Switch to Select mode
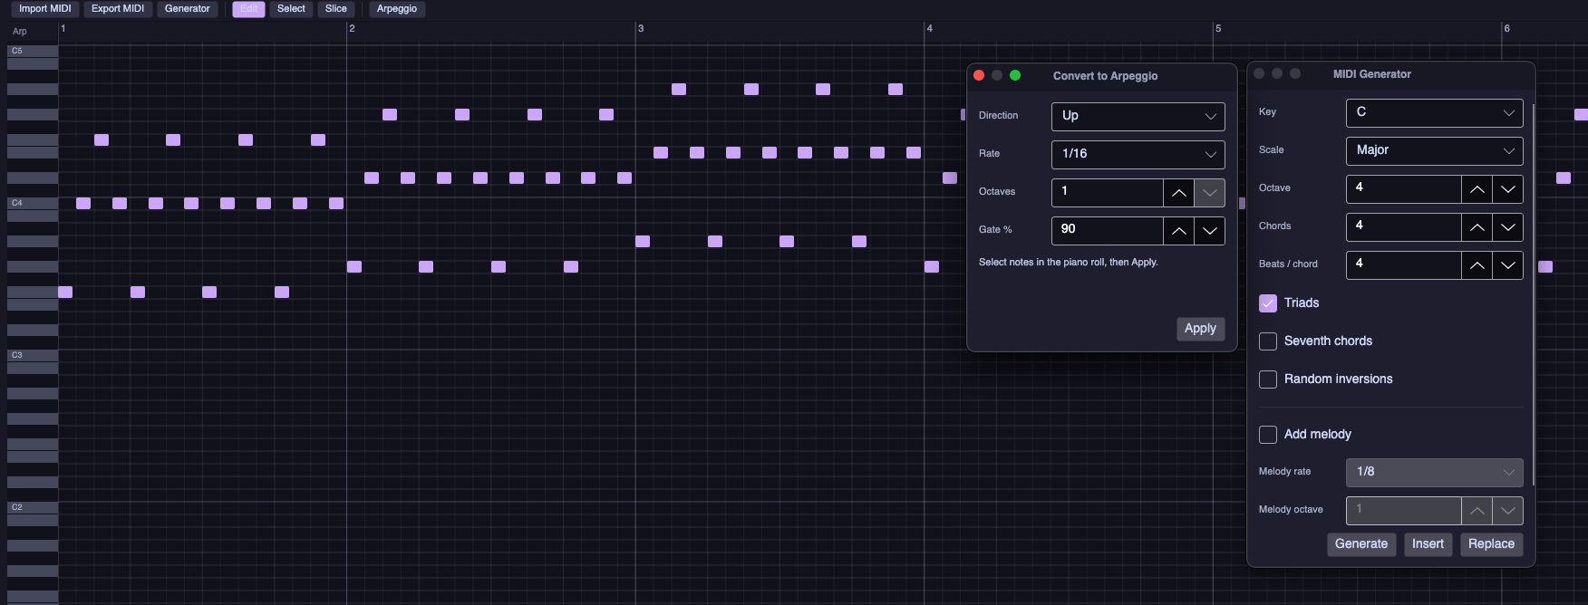Image resolution: width=1588 pixels, height=605 pixels. coord(291,9)
